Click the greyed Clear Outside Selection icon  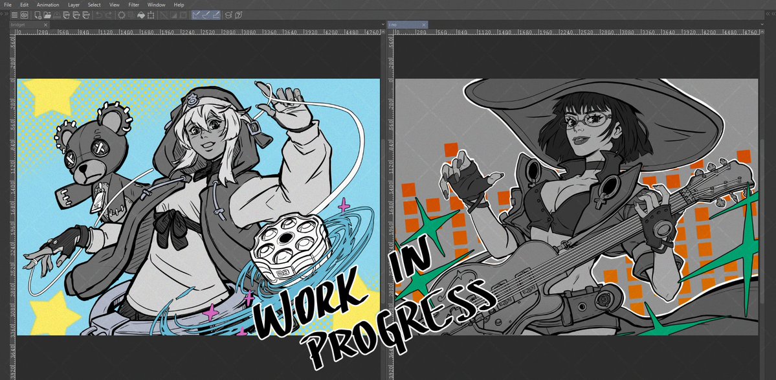coord(131,16)
